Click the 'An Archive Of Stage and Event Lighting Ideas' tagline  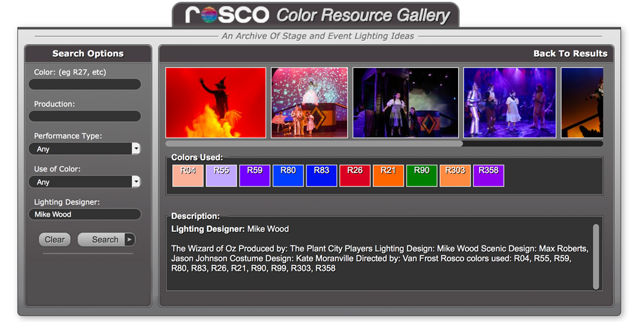[x=318, y=36]
